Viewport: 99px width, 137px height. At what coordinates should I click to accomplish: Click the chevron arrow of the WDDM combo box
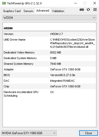click(x=94, y=18)
